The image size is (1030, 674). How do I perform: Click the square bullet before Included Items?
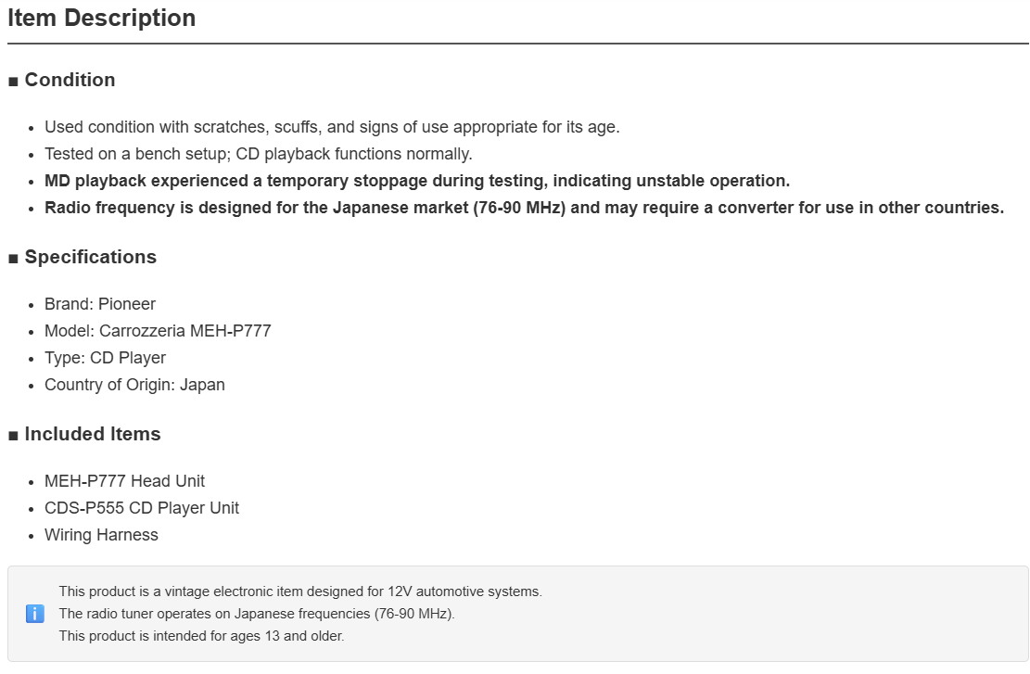[13, 436]
